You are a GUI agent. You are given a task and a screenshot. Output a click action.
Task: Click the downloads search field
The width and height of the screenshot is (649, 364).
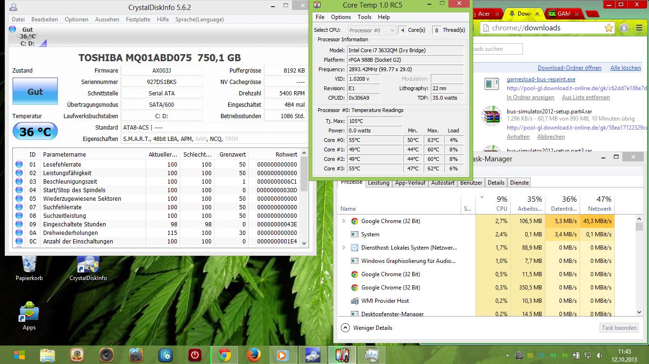[x=497, y=49]
